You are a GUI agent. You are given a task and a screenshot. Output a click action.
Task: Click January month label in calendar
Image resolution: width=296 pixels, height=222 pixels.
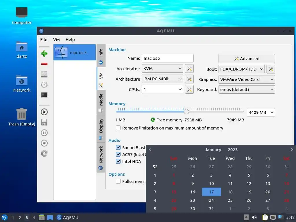213,150
